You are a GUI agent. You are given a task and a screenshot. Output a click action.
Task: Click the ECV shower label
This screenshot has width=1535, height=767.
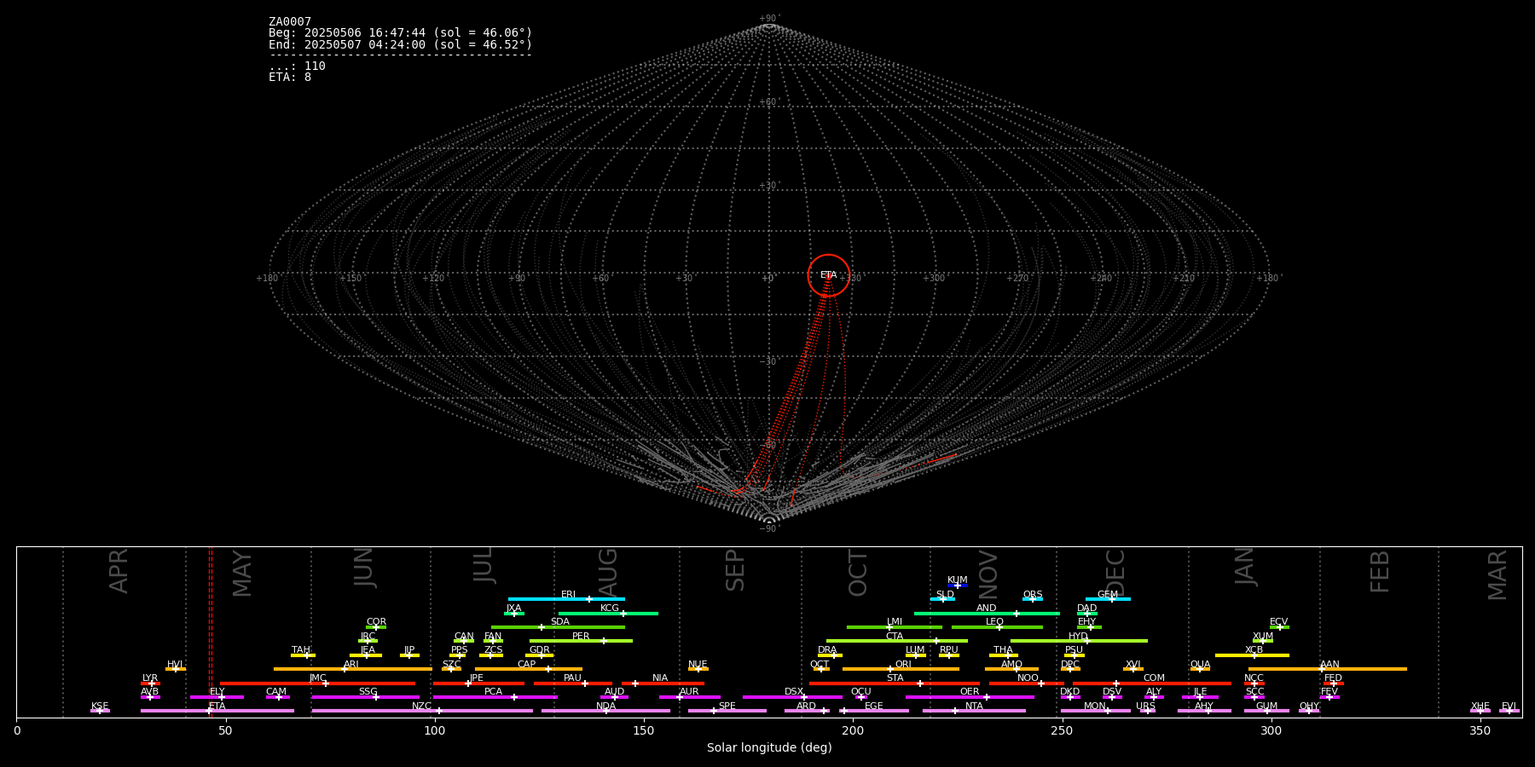[1279, 622]
